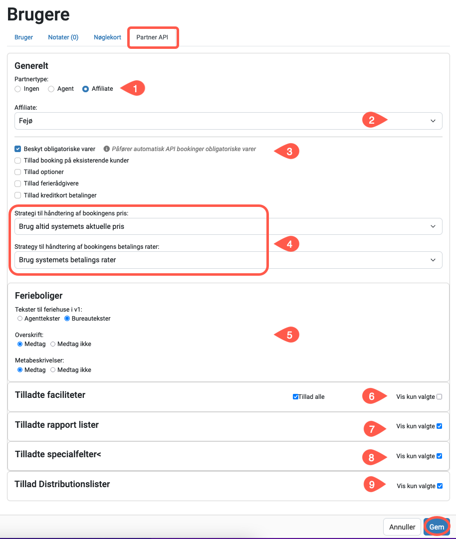
Task: Choose the Ingen partner type option
Action: [x=18, y=89]
